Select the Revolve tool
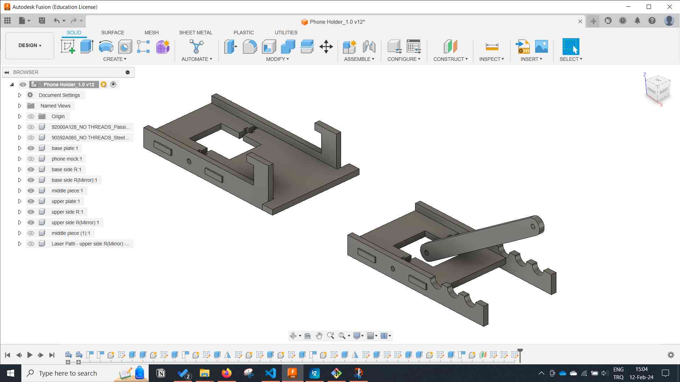This screenshot has height=382, width=680. [106, 46]
